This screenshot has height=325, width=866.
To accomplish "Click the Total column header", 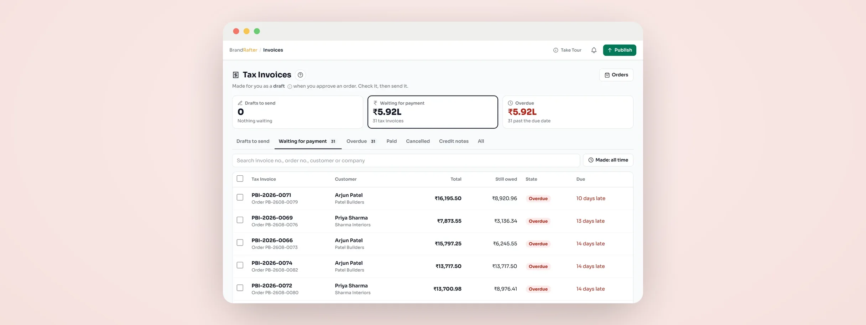I will 456,179.
